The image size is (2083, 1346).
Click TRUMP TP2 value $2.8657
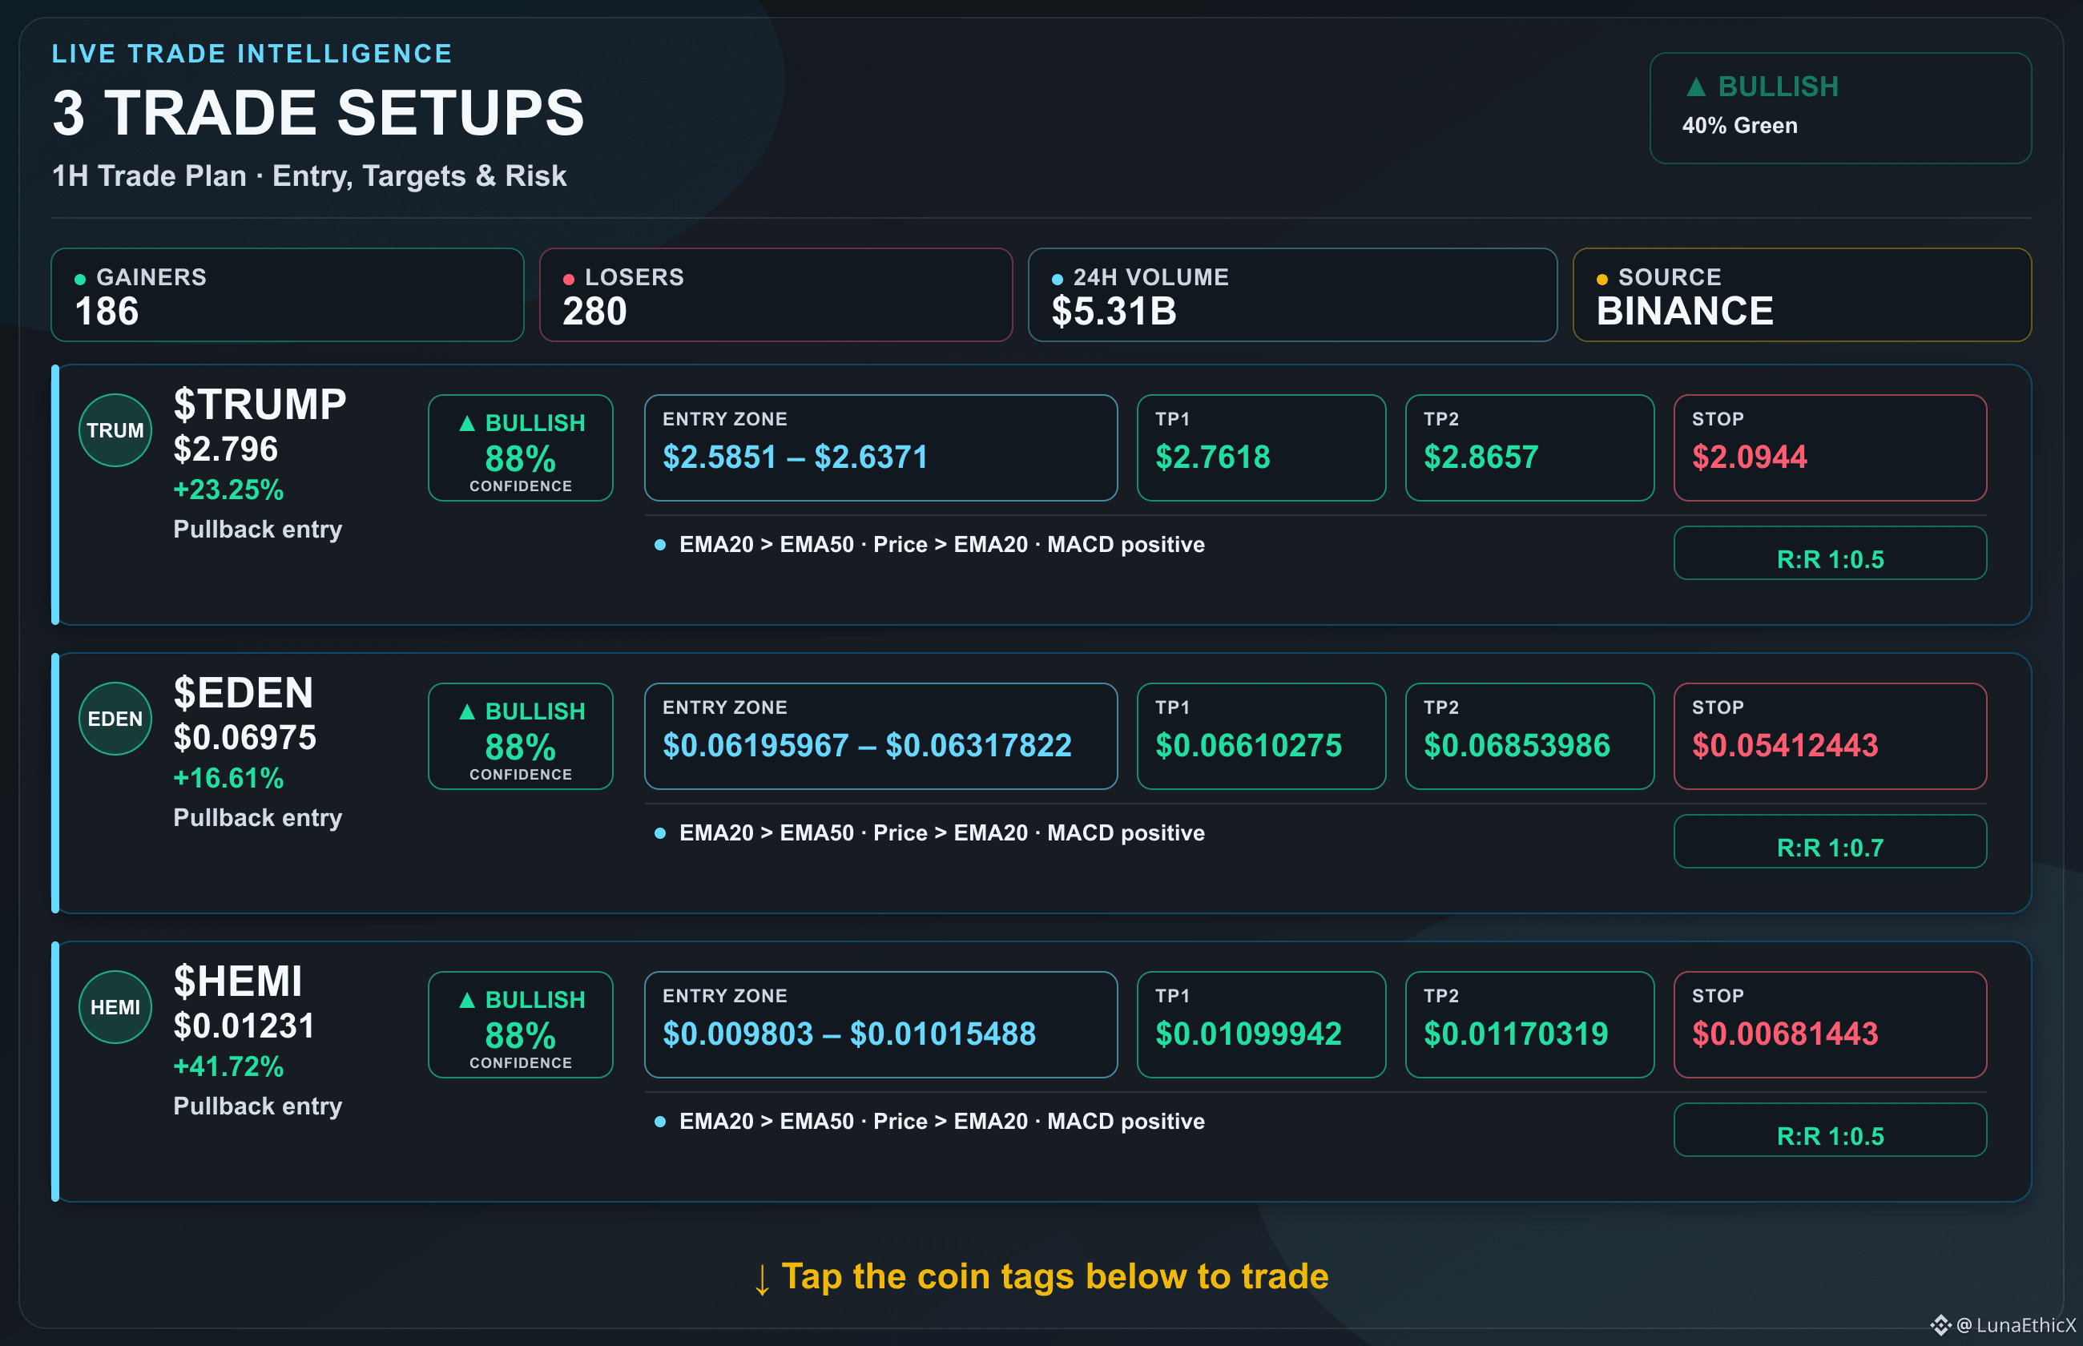coord(1481,457)
